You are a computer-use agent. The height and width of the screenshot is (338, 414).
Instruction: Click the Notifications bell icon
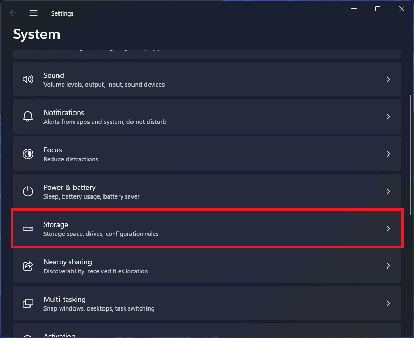click(28, 116)
